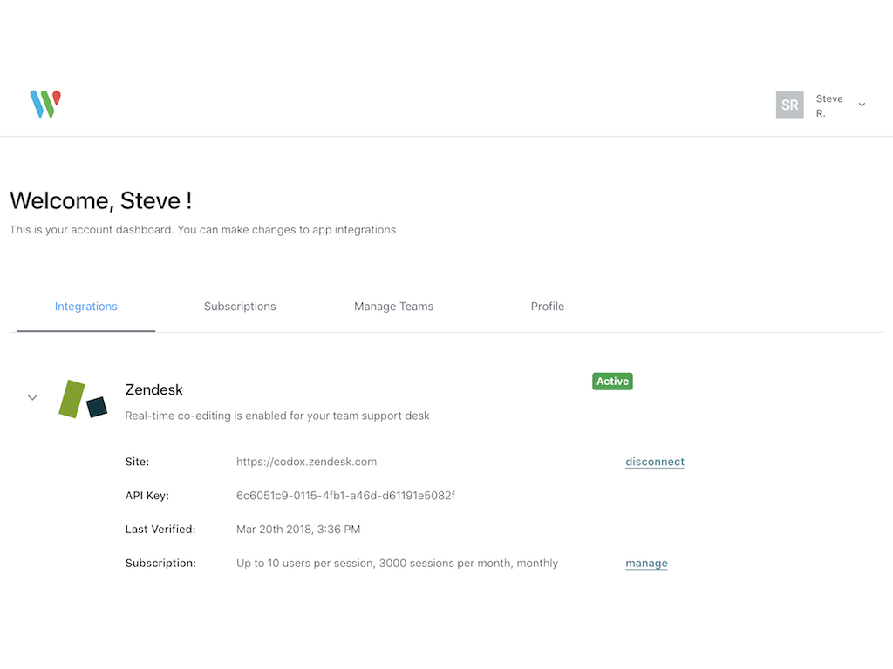Switch to the Integrations tab

pos(86,307)
